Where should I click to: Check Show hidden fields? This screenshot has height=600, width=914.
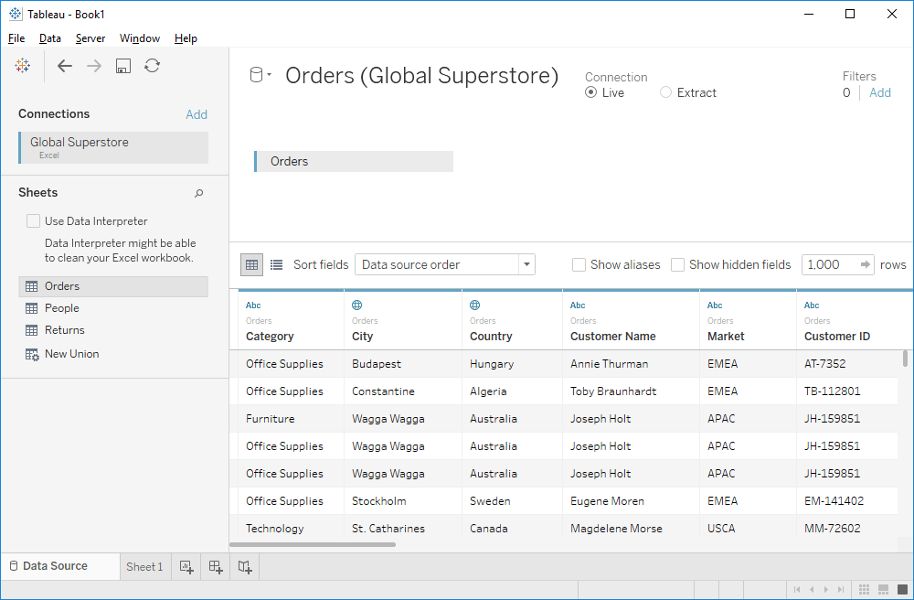677,264
